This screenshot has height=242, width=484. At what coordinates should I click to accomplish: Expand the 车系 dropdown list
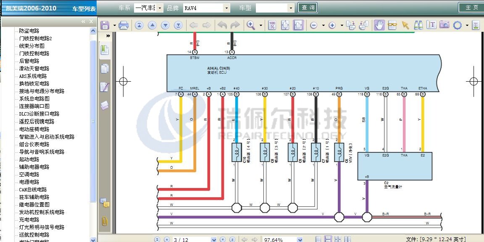160,8
